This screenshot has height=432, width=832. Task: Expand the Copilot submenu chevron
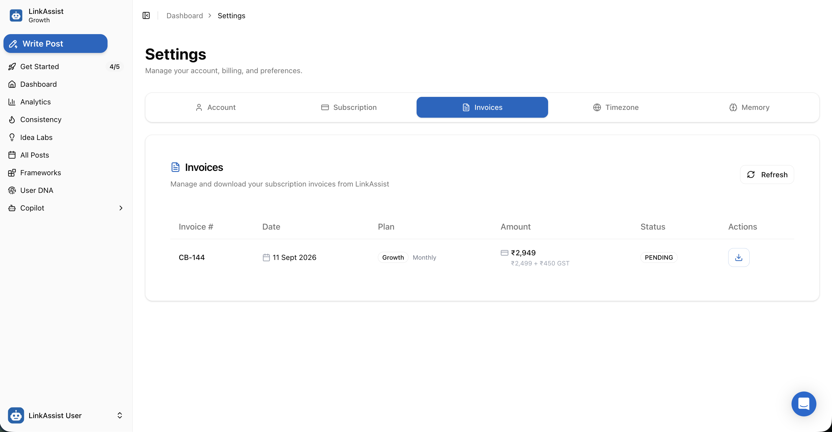tap(121, 208)
